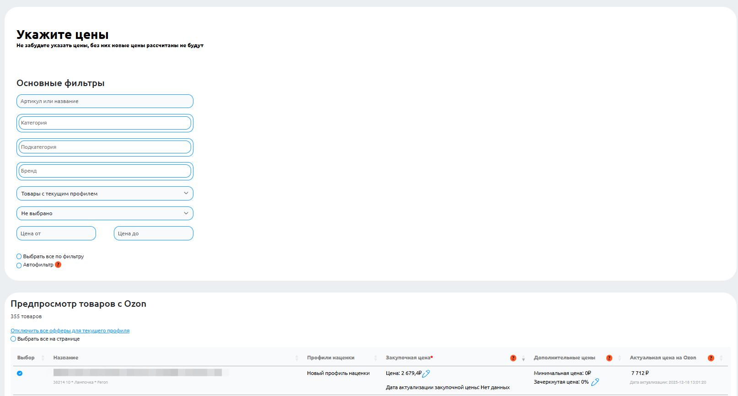Viewport: 738px width, 396px height.
Task: Click the Новый профиль наценки profile text
Action: [x=338, y=373]
